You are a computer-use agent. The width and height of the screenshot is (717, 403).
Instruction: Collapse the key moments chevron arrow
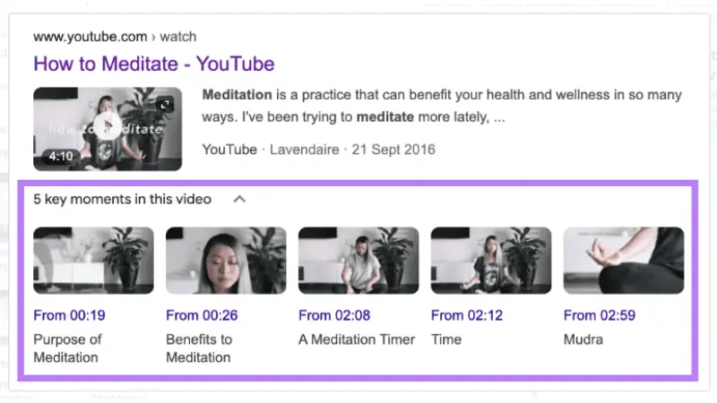(239, 200)
